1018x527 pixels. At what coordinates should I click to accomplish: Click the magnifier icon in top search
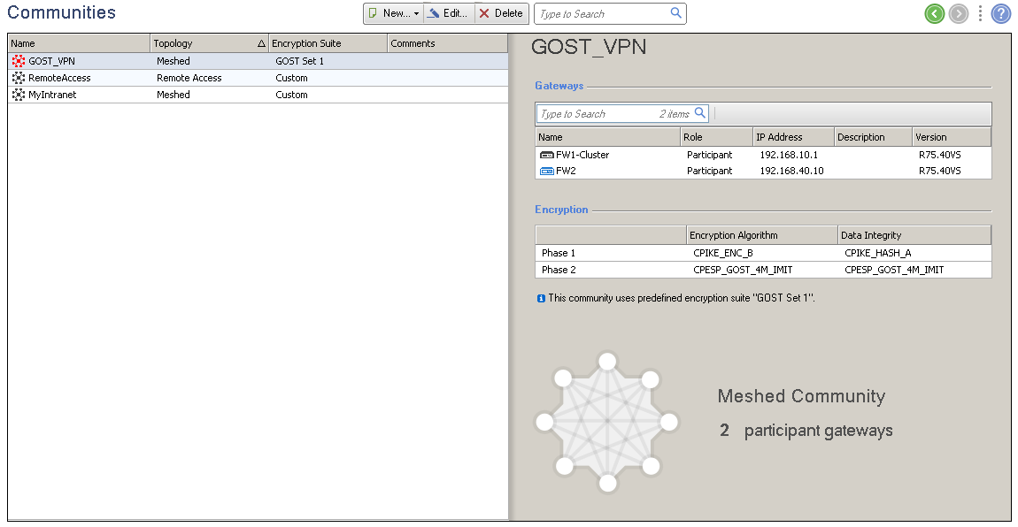pos(675,13)
